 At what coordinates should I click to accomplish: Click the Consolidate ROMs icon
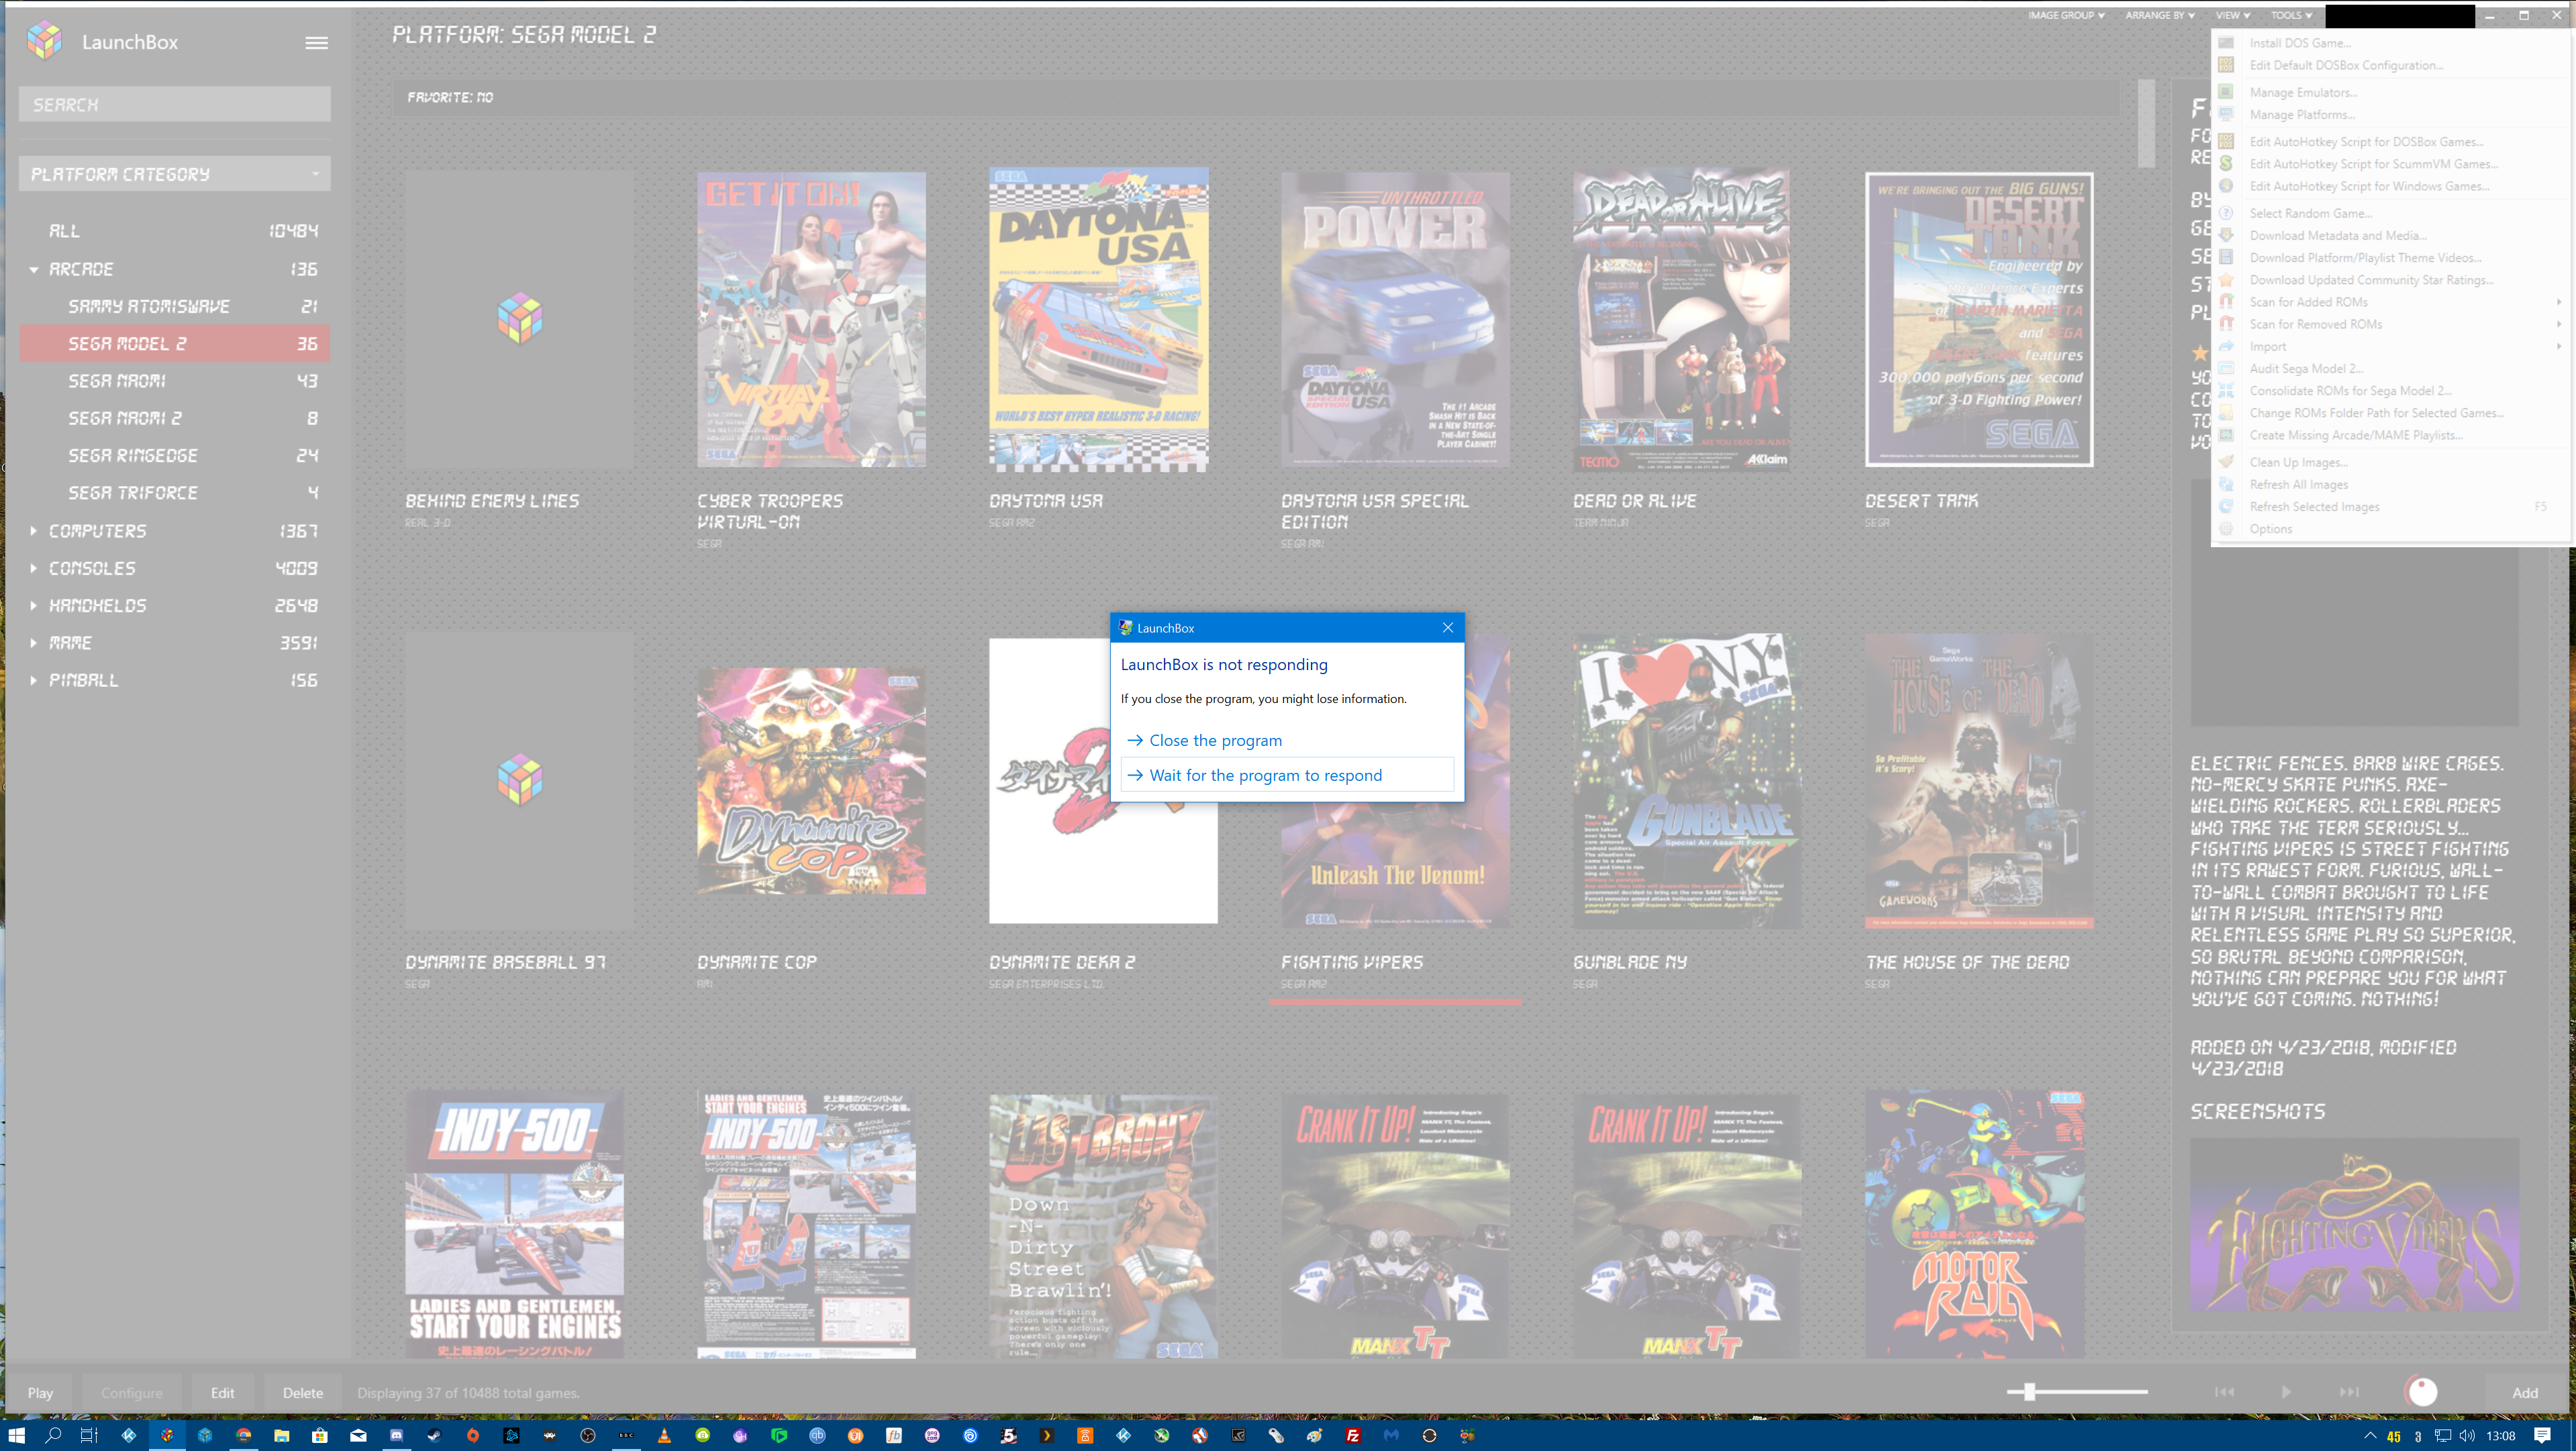[2226, 390]
